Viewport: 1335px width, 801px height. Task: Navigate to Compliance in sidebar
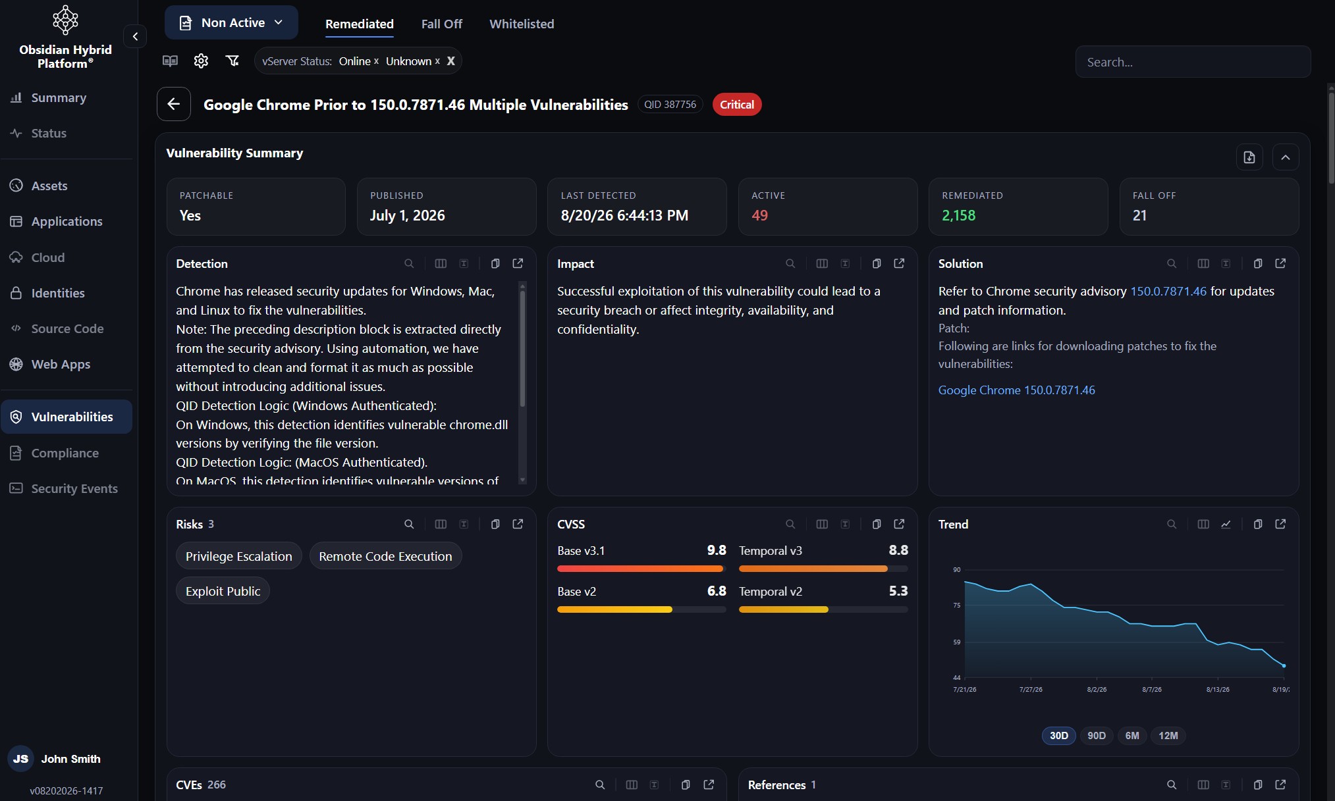67,453
